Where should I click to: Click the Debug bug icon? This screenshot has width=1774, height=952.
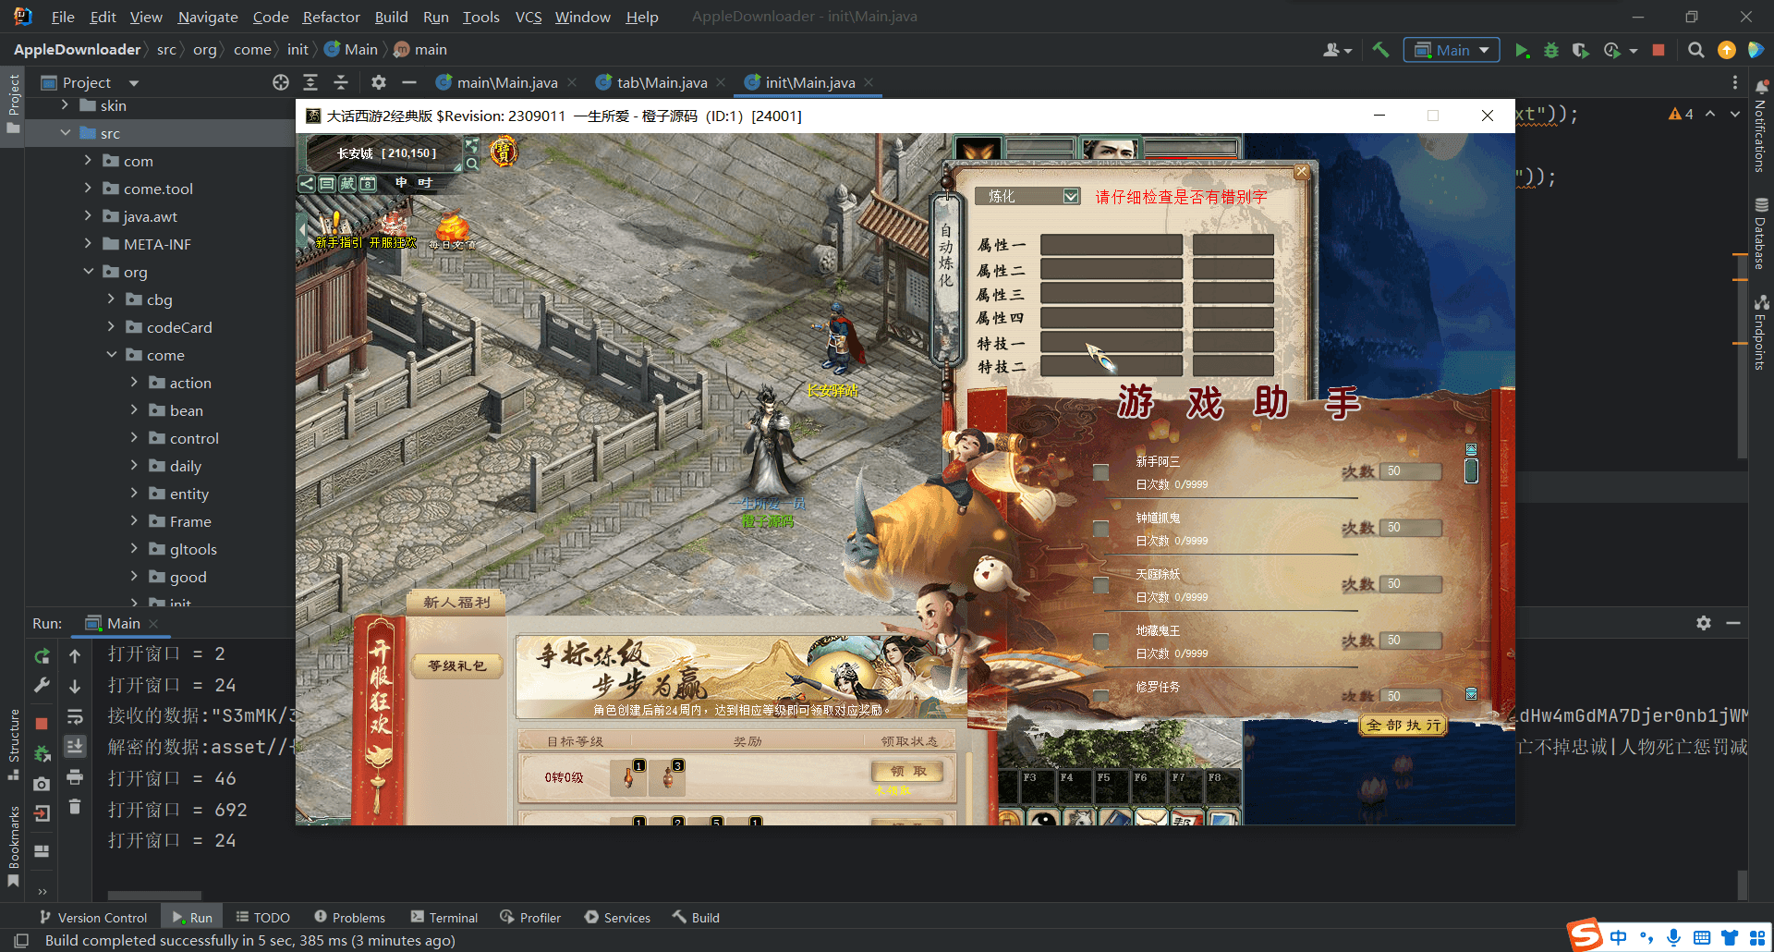(x=1551, y=50)
